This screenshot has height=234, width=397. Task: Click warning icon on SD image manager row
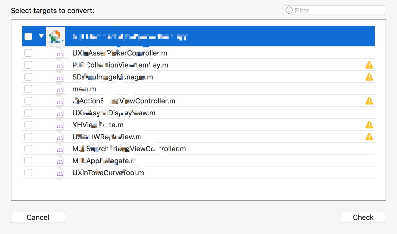[369, 77]
